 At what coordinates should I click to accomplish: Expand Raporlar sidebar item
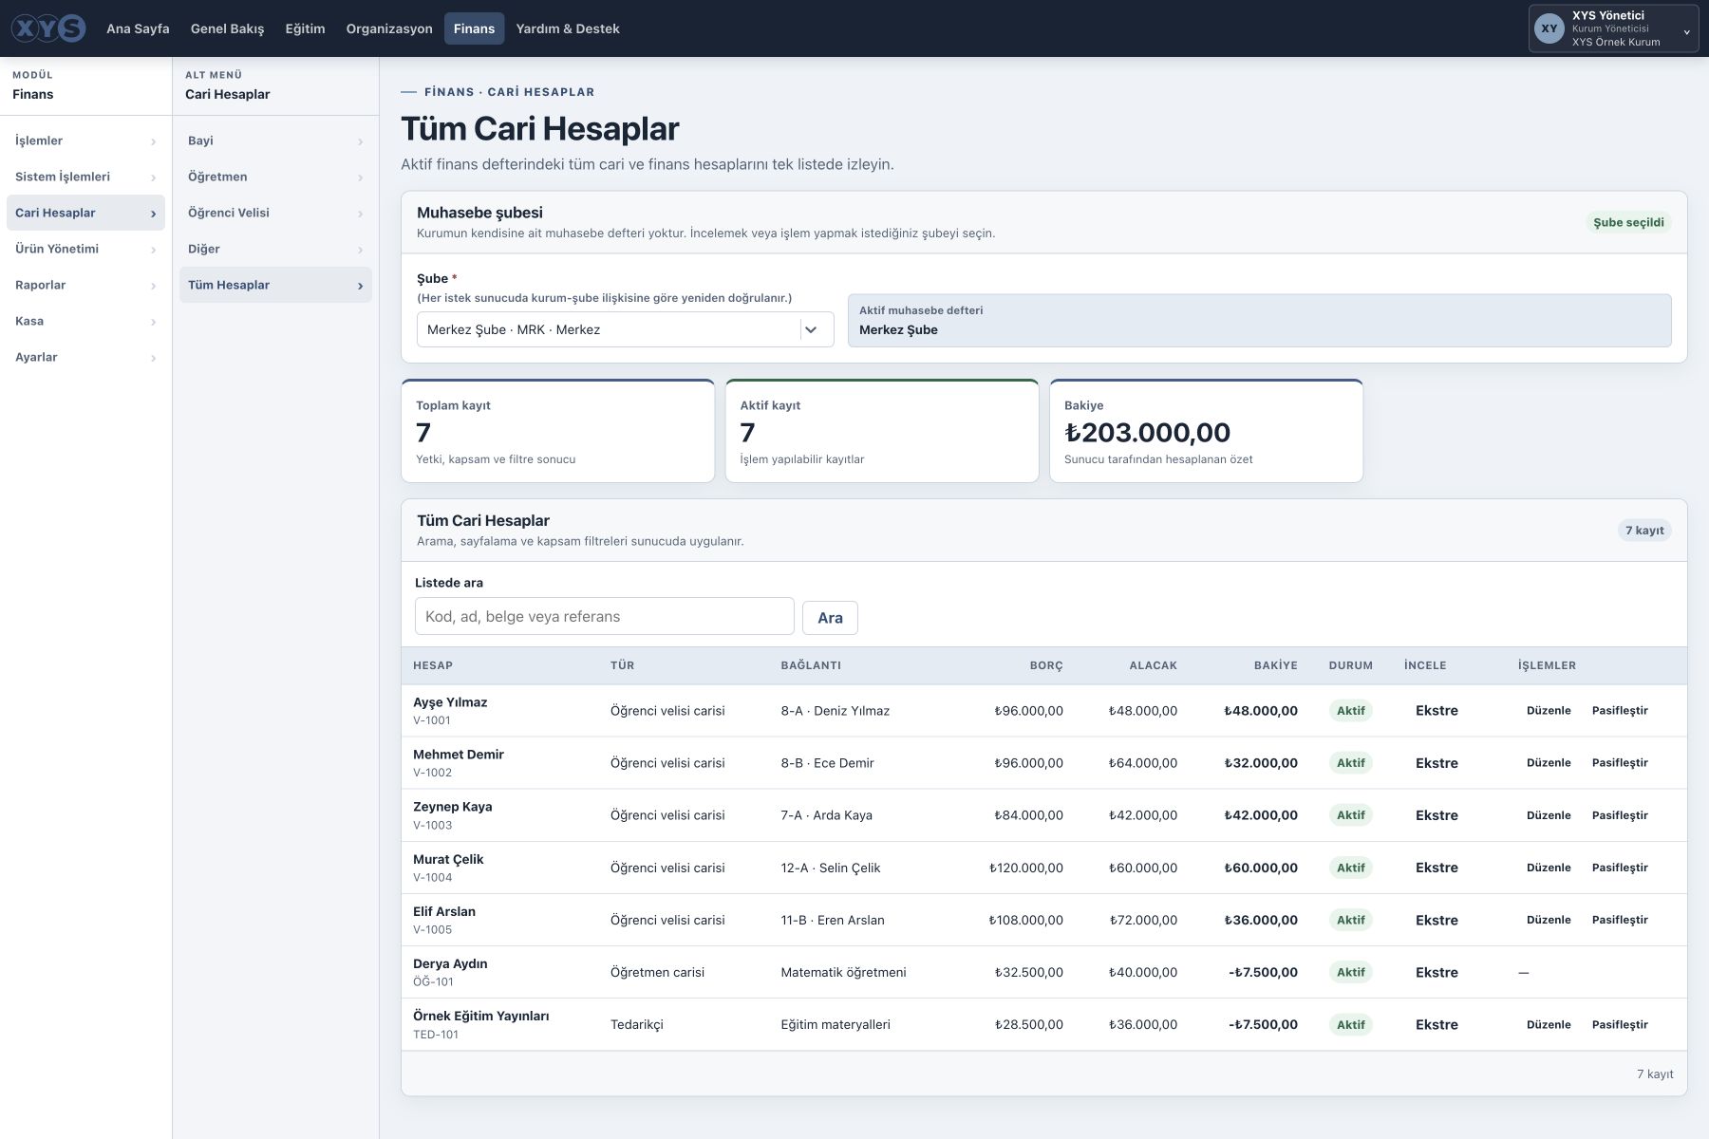85,285
